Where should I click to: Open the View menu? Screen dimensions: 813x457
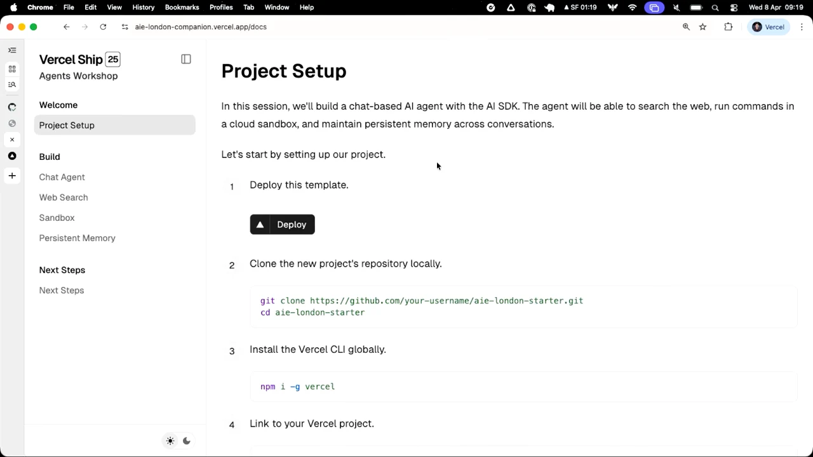point(114,7)
